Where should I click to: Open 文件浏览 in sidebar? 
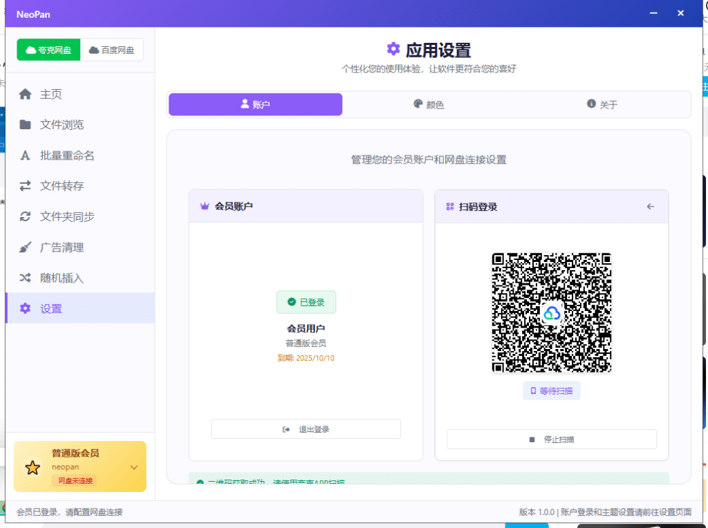pos(80,124)
